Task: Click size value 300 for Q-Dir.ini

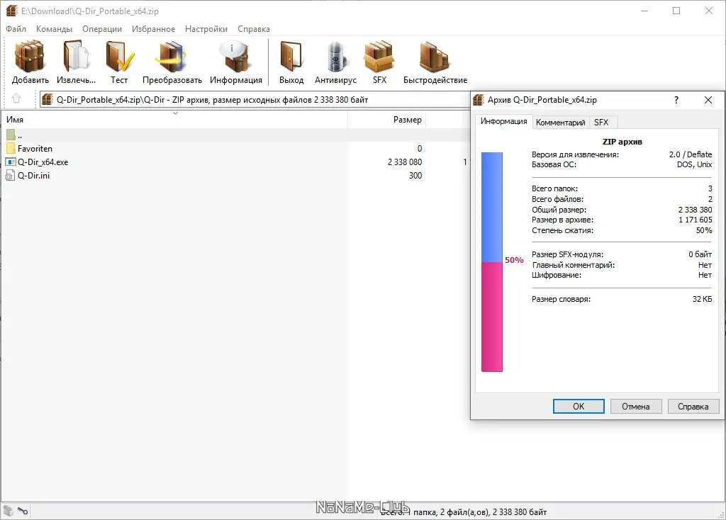Action: click(415, 175)
